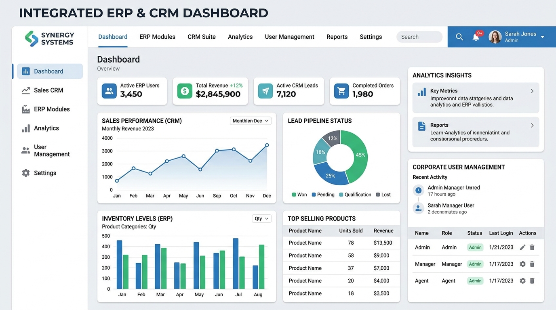
Task: Select the $13,500 revenue cell
Action: point(383,243)
